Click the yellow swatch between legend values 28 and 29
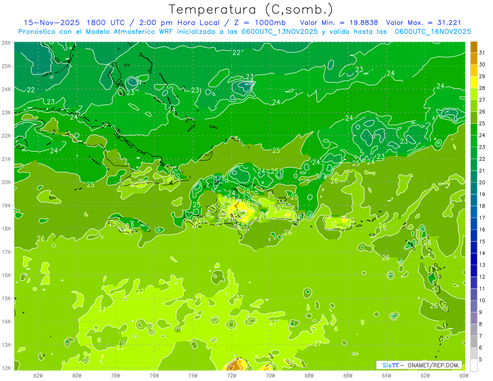 pyautogui.click(x=474, y=82)
